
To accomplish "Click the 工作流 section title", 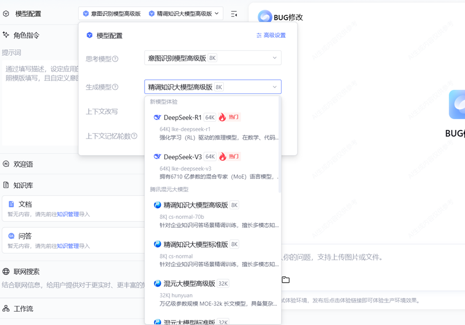I will point(23,309).
